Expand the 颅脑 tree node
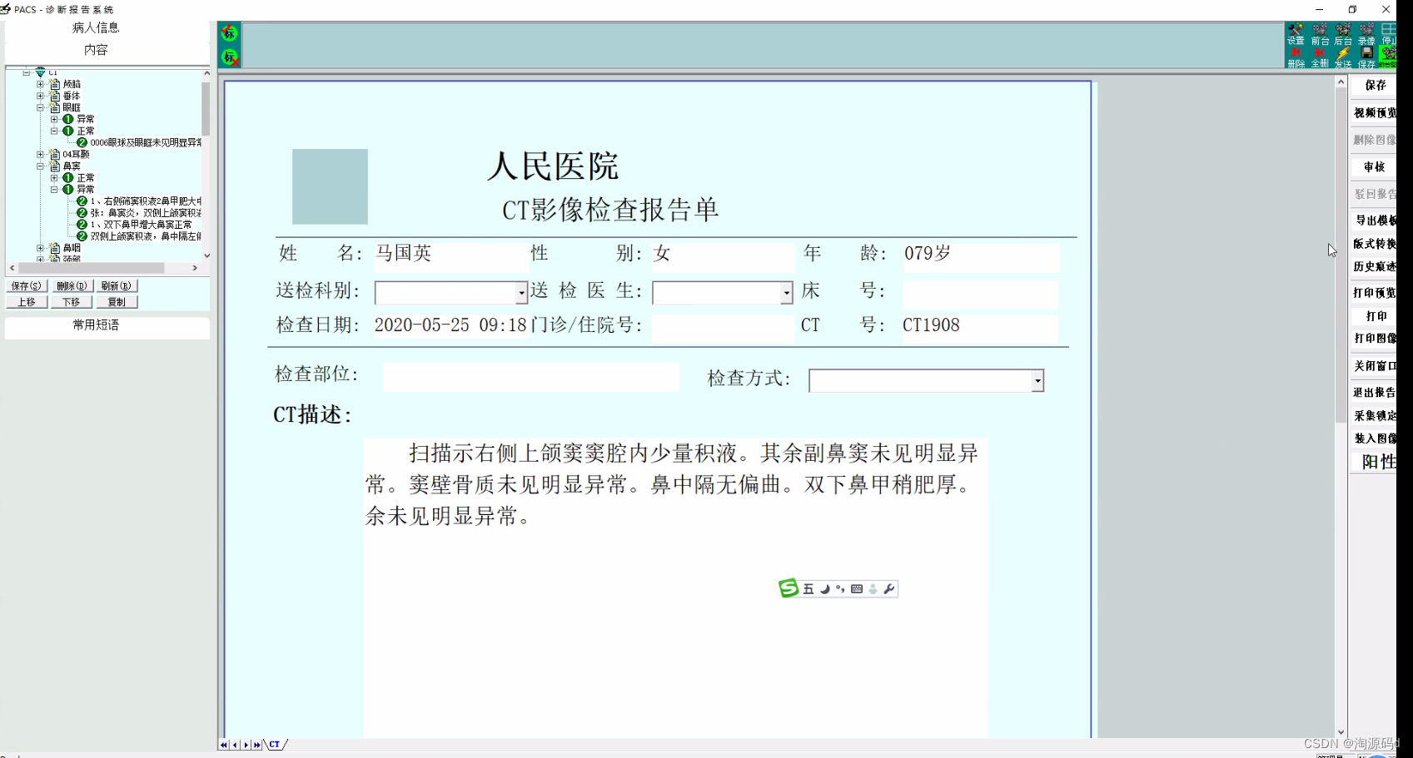1413x758 pixels. coord(40,84)
